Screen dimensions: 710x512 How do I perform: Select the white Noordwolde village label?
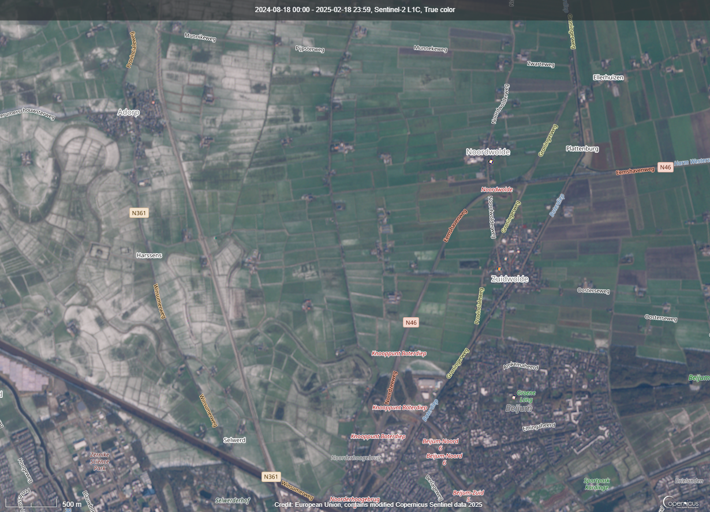point(488,152)
